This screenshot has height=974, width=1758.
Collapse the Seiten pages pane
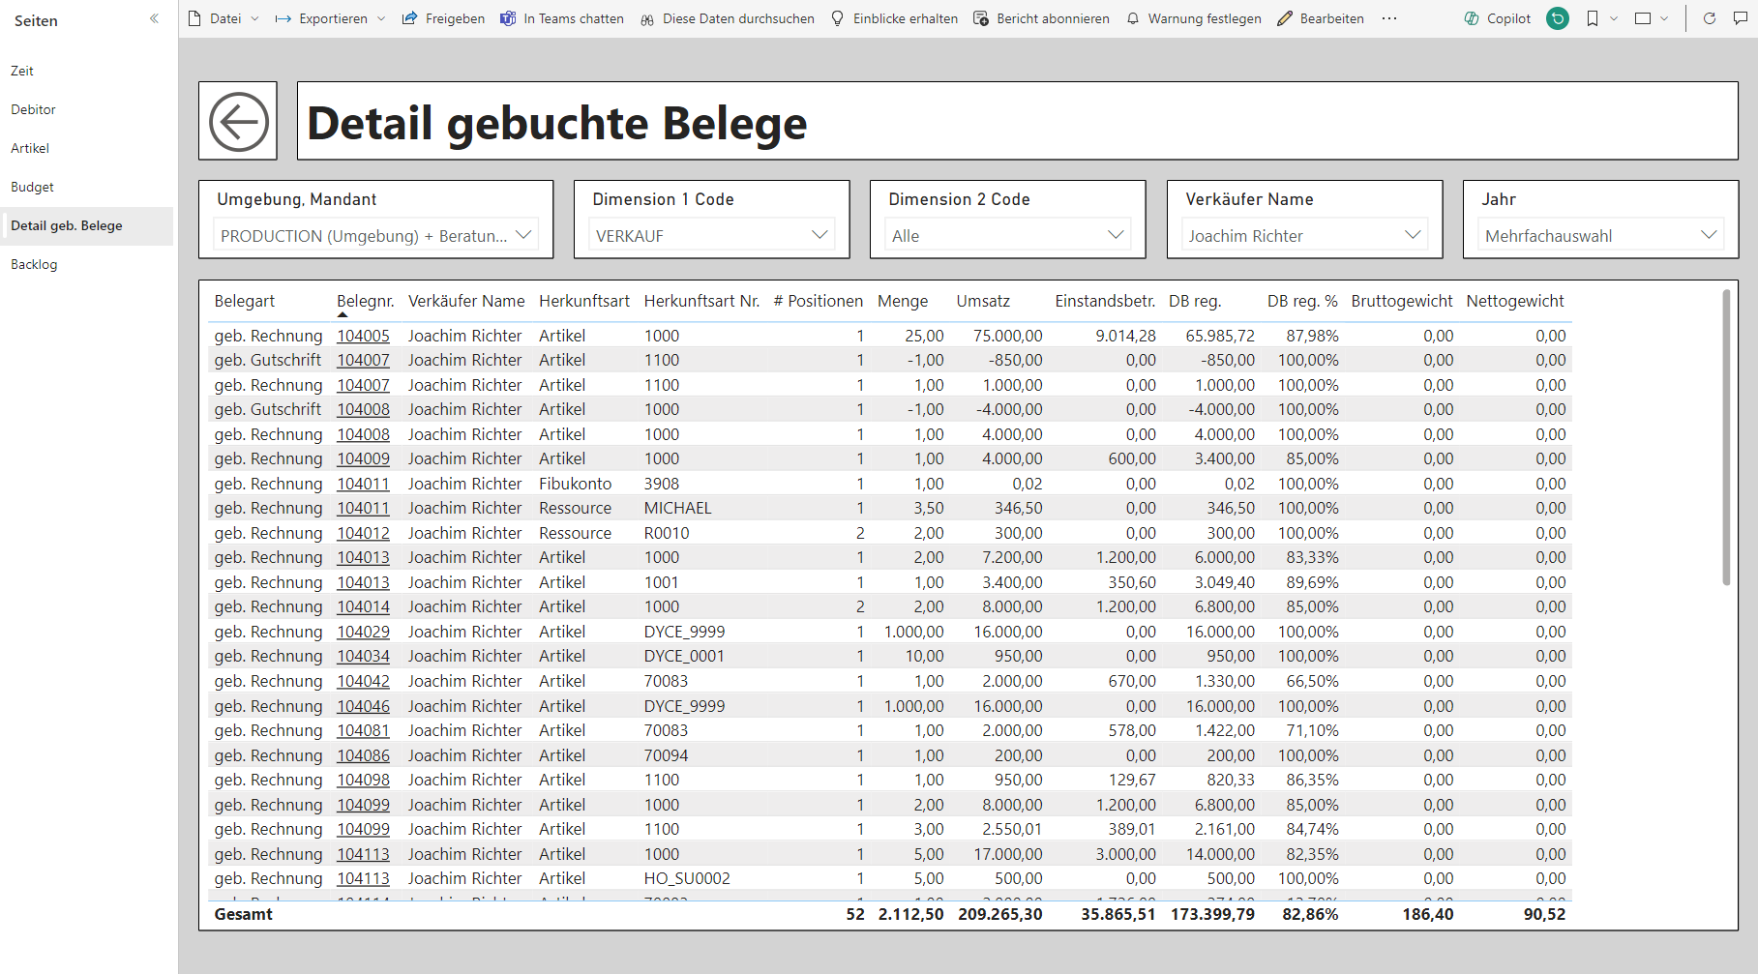[154, 19]
